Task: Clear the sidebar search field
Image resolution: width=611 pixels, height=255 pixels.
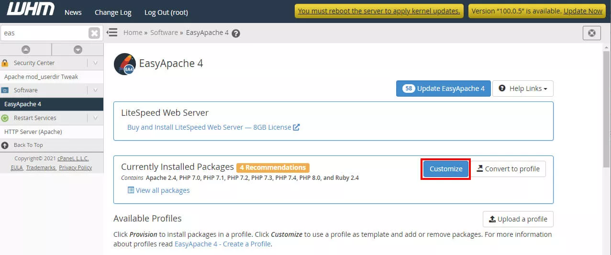Action: click(x=94, y=33)
